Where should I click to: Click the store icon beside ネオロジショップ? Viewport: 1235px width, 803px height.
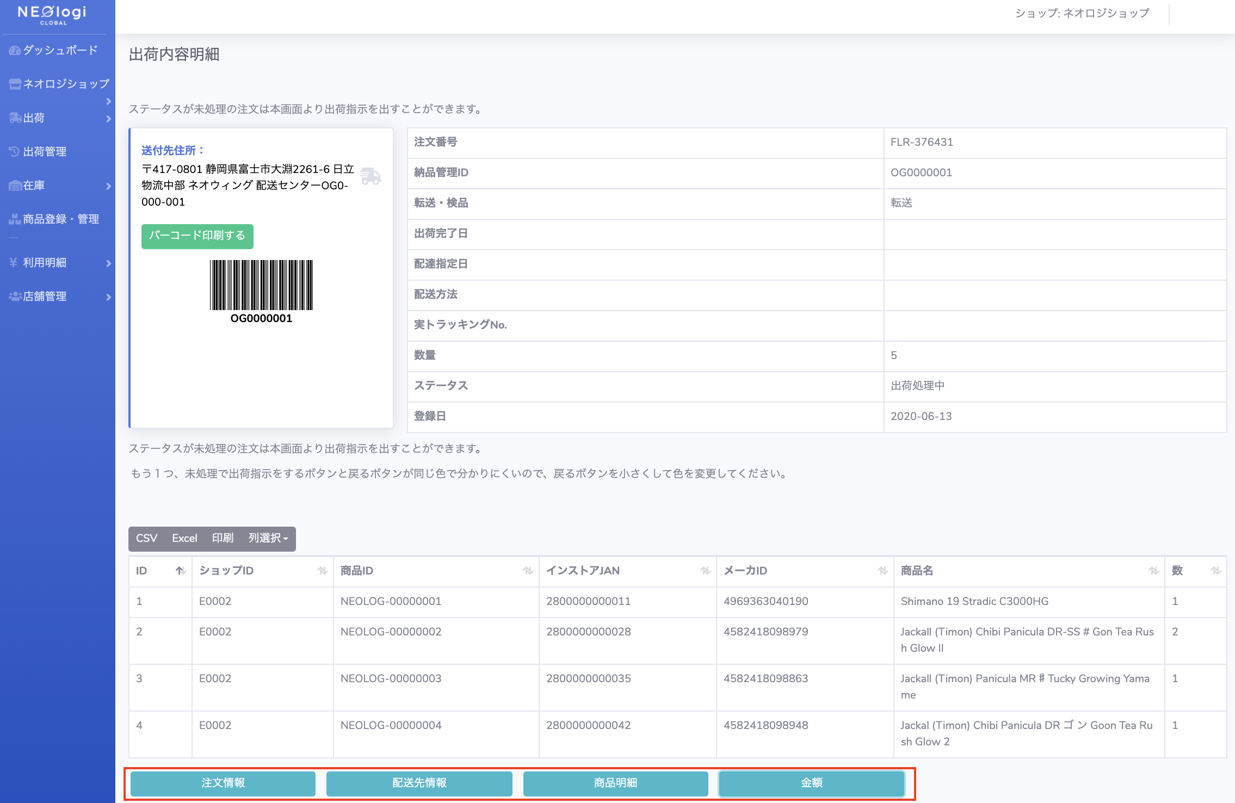tap(15, 84)
